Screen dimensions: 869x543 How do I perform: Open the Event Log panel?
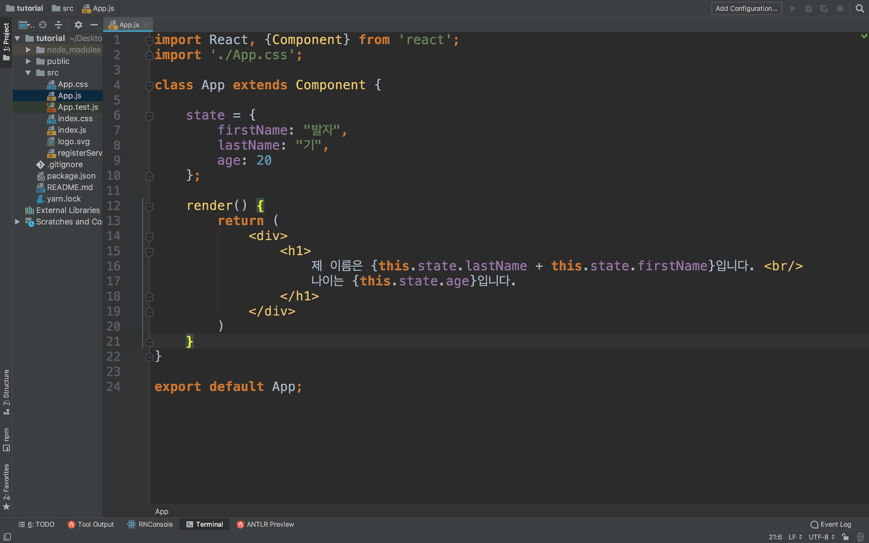click(831, 525)
